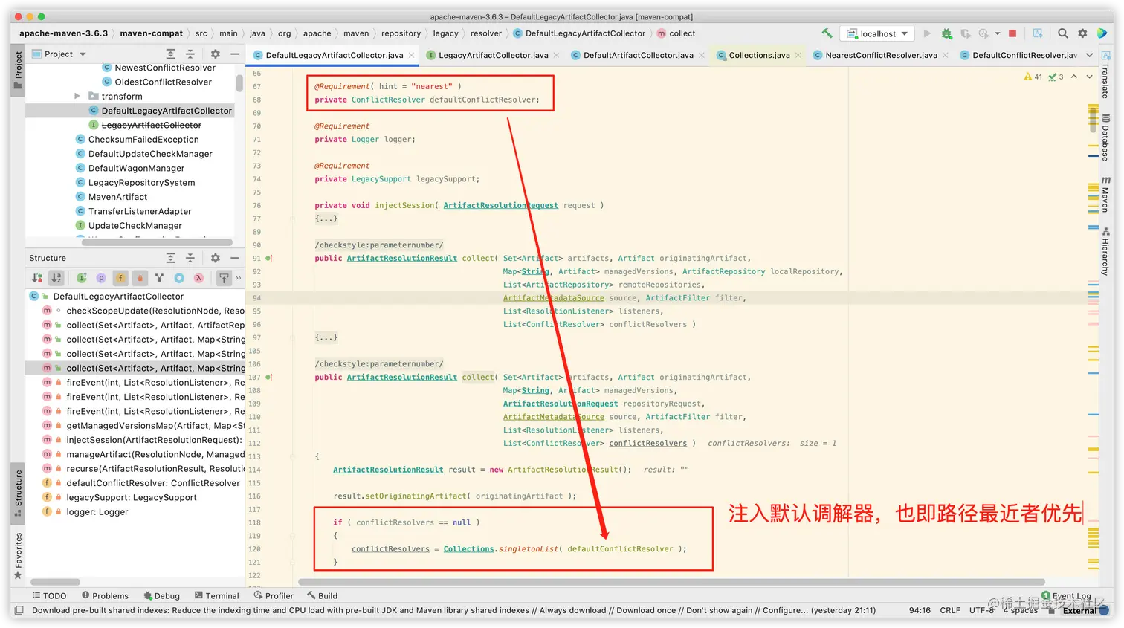Toggle sort alphabetically in Structure

(56, 278)
